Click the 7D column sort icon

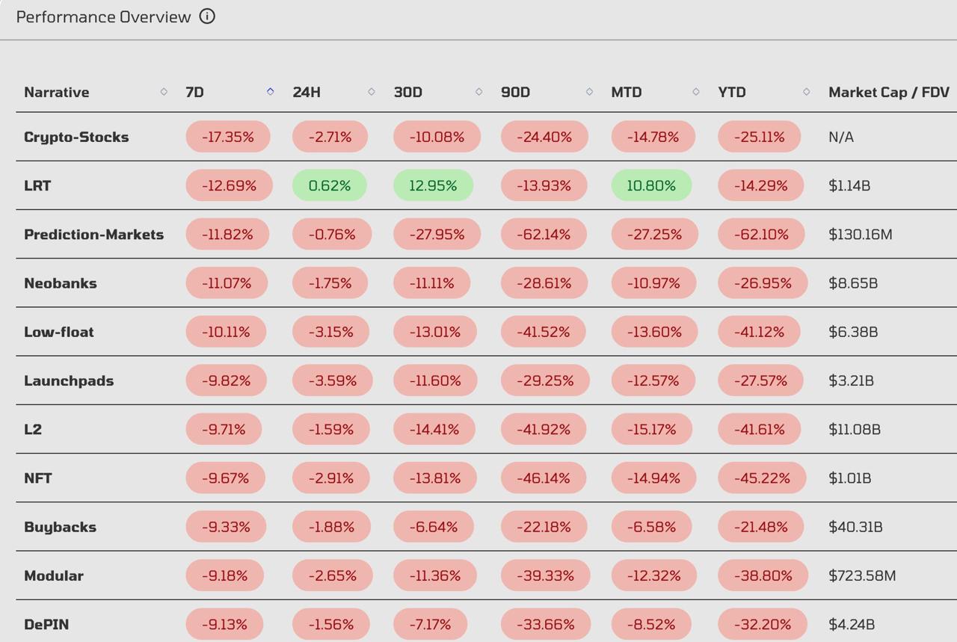point(270,92)
